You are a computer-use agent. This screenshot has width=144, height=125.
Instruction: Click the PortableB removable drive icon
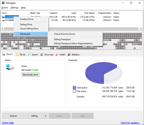[x=3, y=20]
